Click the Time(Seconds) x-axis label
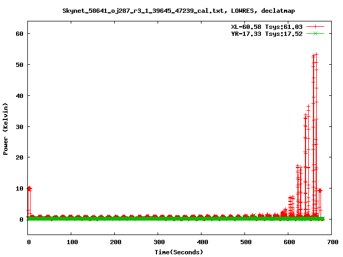The width and height of the screenshot is (343, 257). click(178, 252)
